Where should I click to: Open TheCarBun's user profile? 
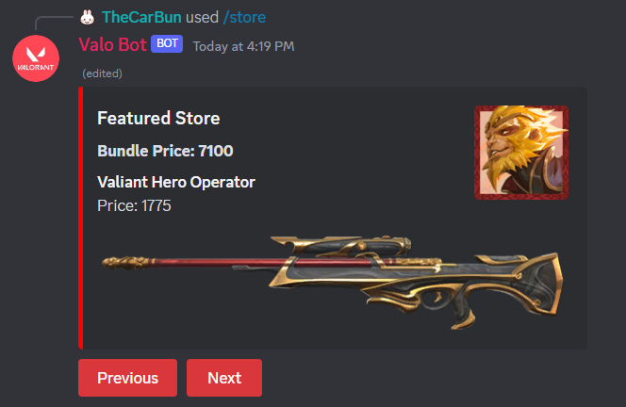(141, 17)
